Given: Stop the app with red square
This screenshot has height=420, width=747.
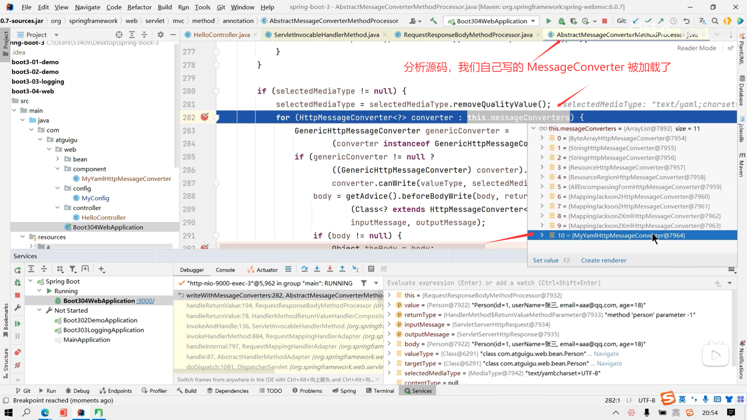Looking at the screenshot, I should point(605,21).
